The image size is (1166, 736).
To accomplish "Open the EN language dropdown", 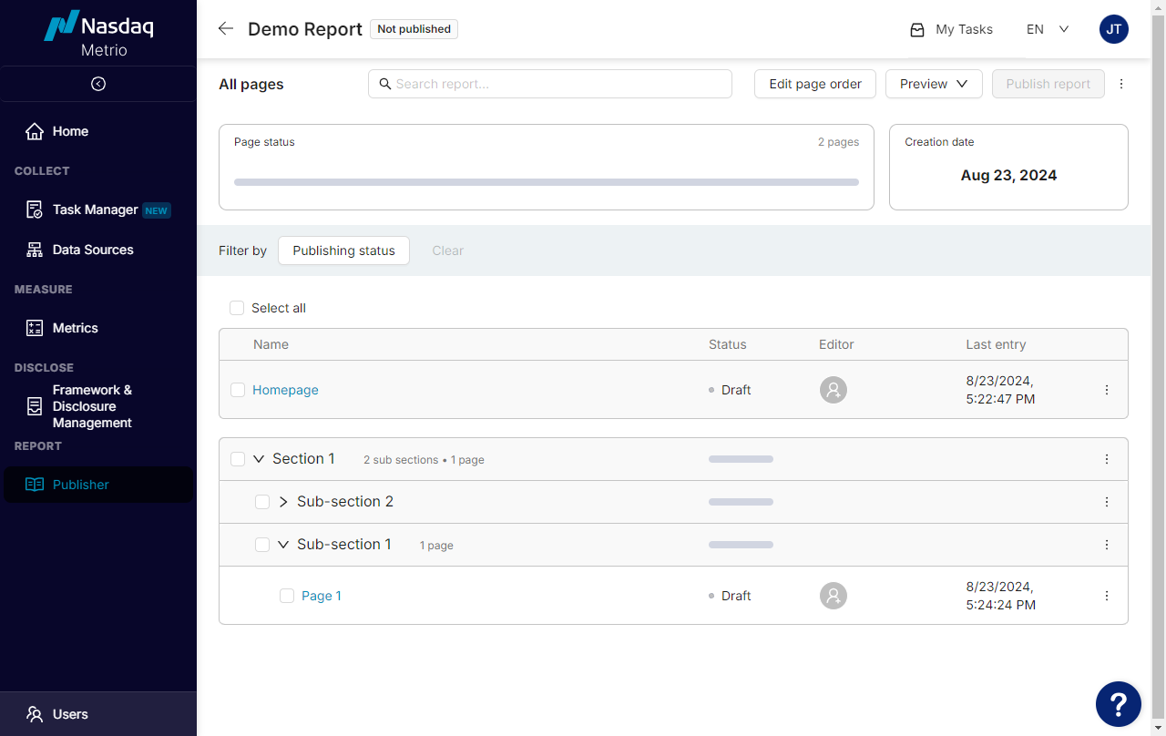I will pos(1048,29).
